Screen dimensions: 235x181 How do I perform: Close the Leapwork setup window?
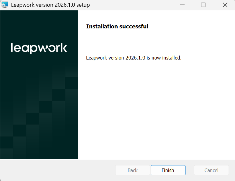(x=225, y=5)
